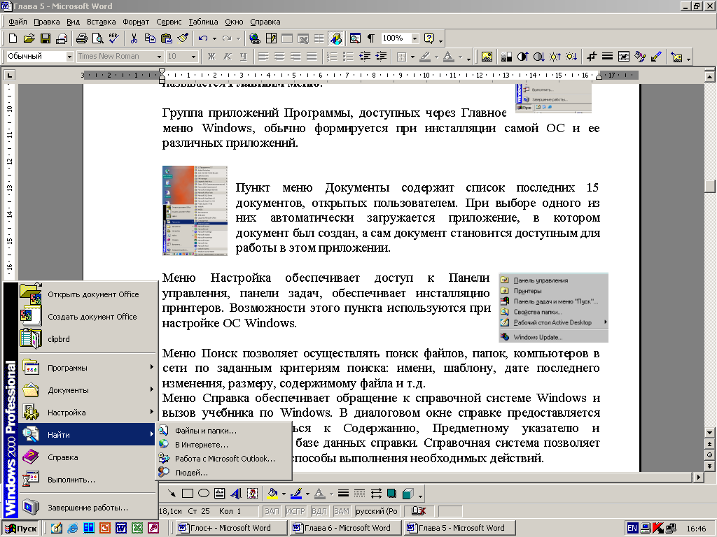
Task: Launch Internet Explorer from quick launch
Action: (x=73, y=528)
